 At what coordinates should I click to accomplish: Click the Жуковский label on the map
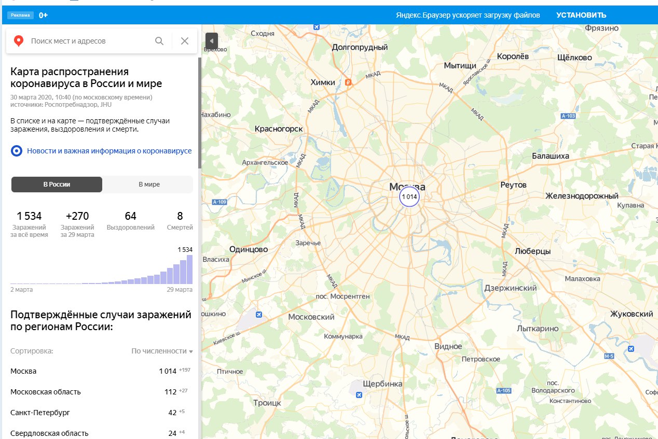pyautogui.click(x=632, y=314)
